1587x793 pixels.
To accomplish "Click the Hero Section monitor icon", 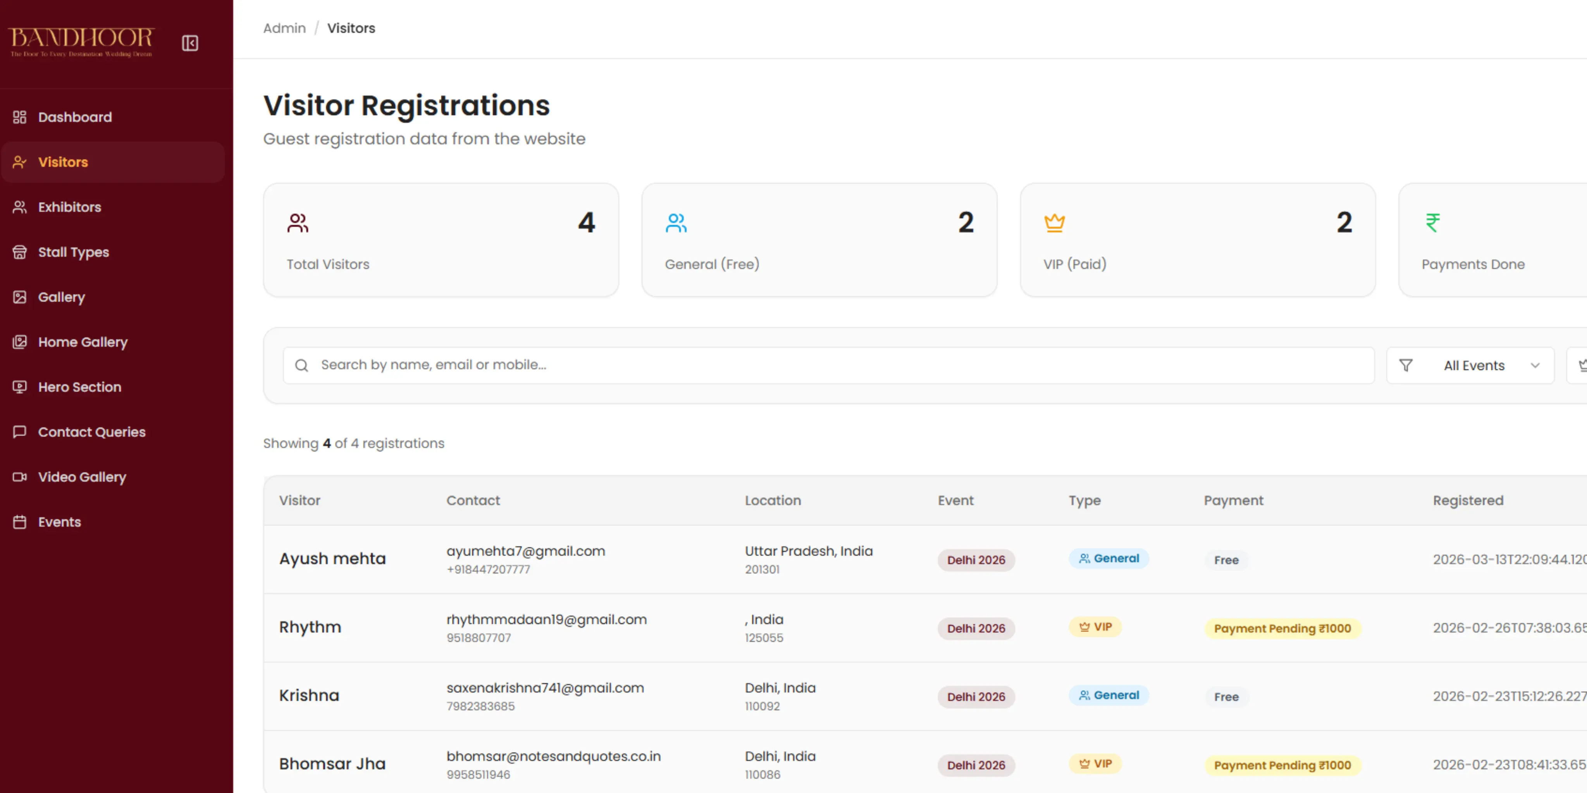I will (20, 387).
